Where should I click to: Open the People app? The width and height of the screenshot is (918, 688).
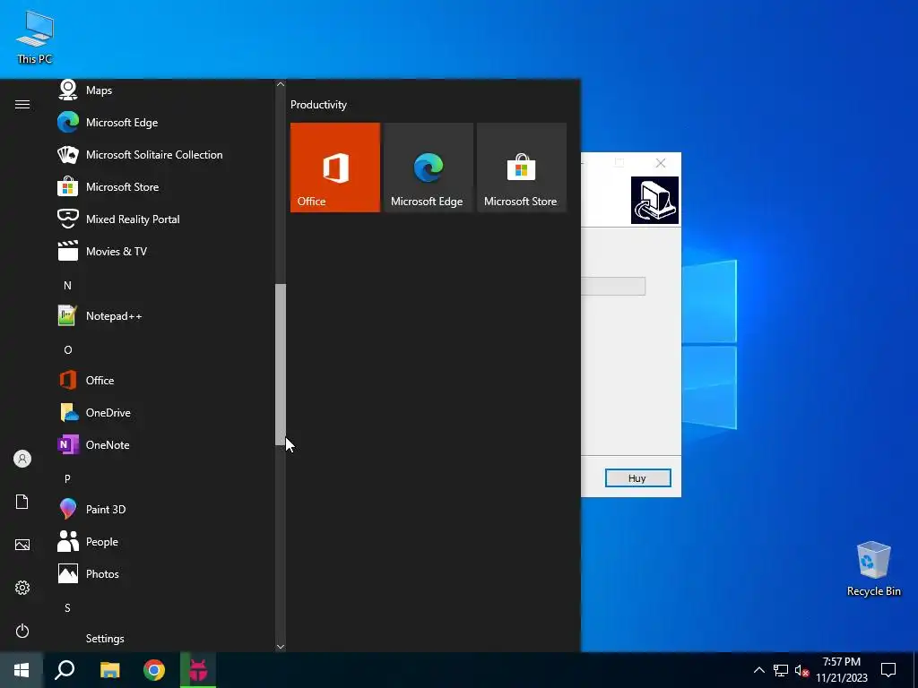pos(164,542)
